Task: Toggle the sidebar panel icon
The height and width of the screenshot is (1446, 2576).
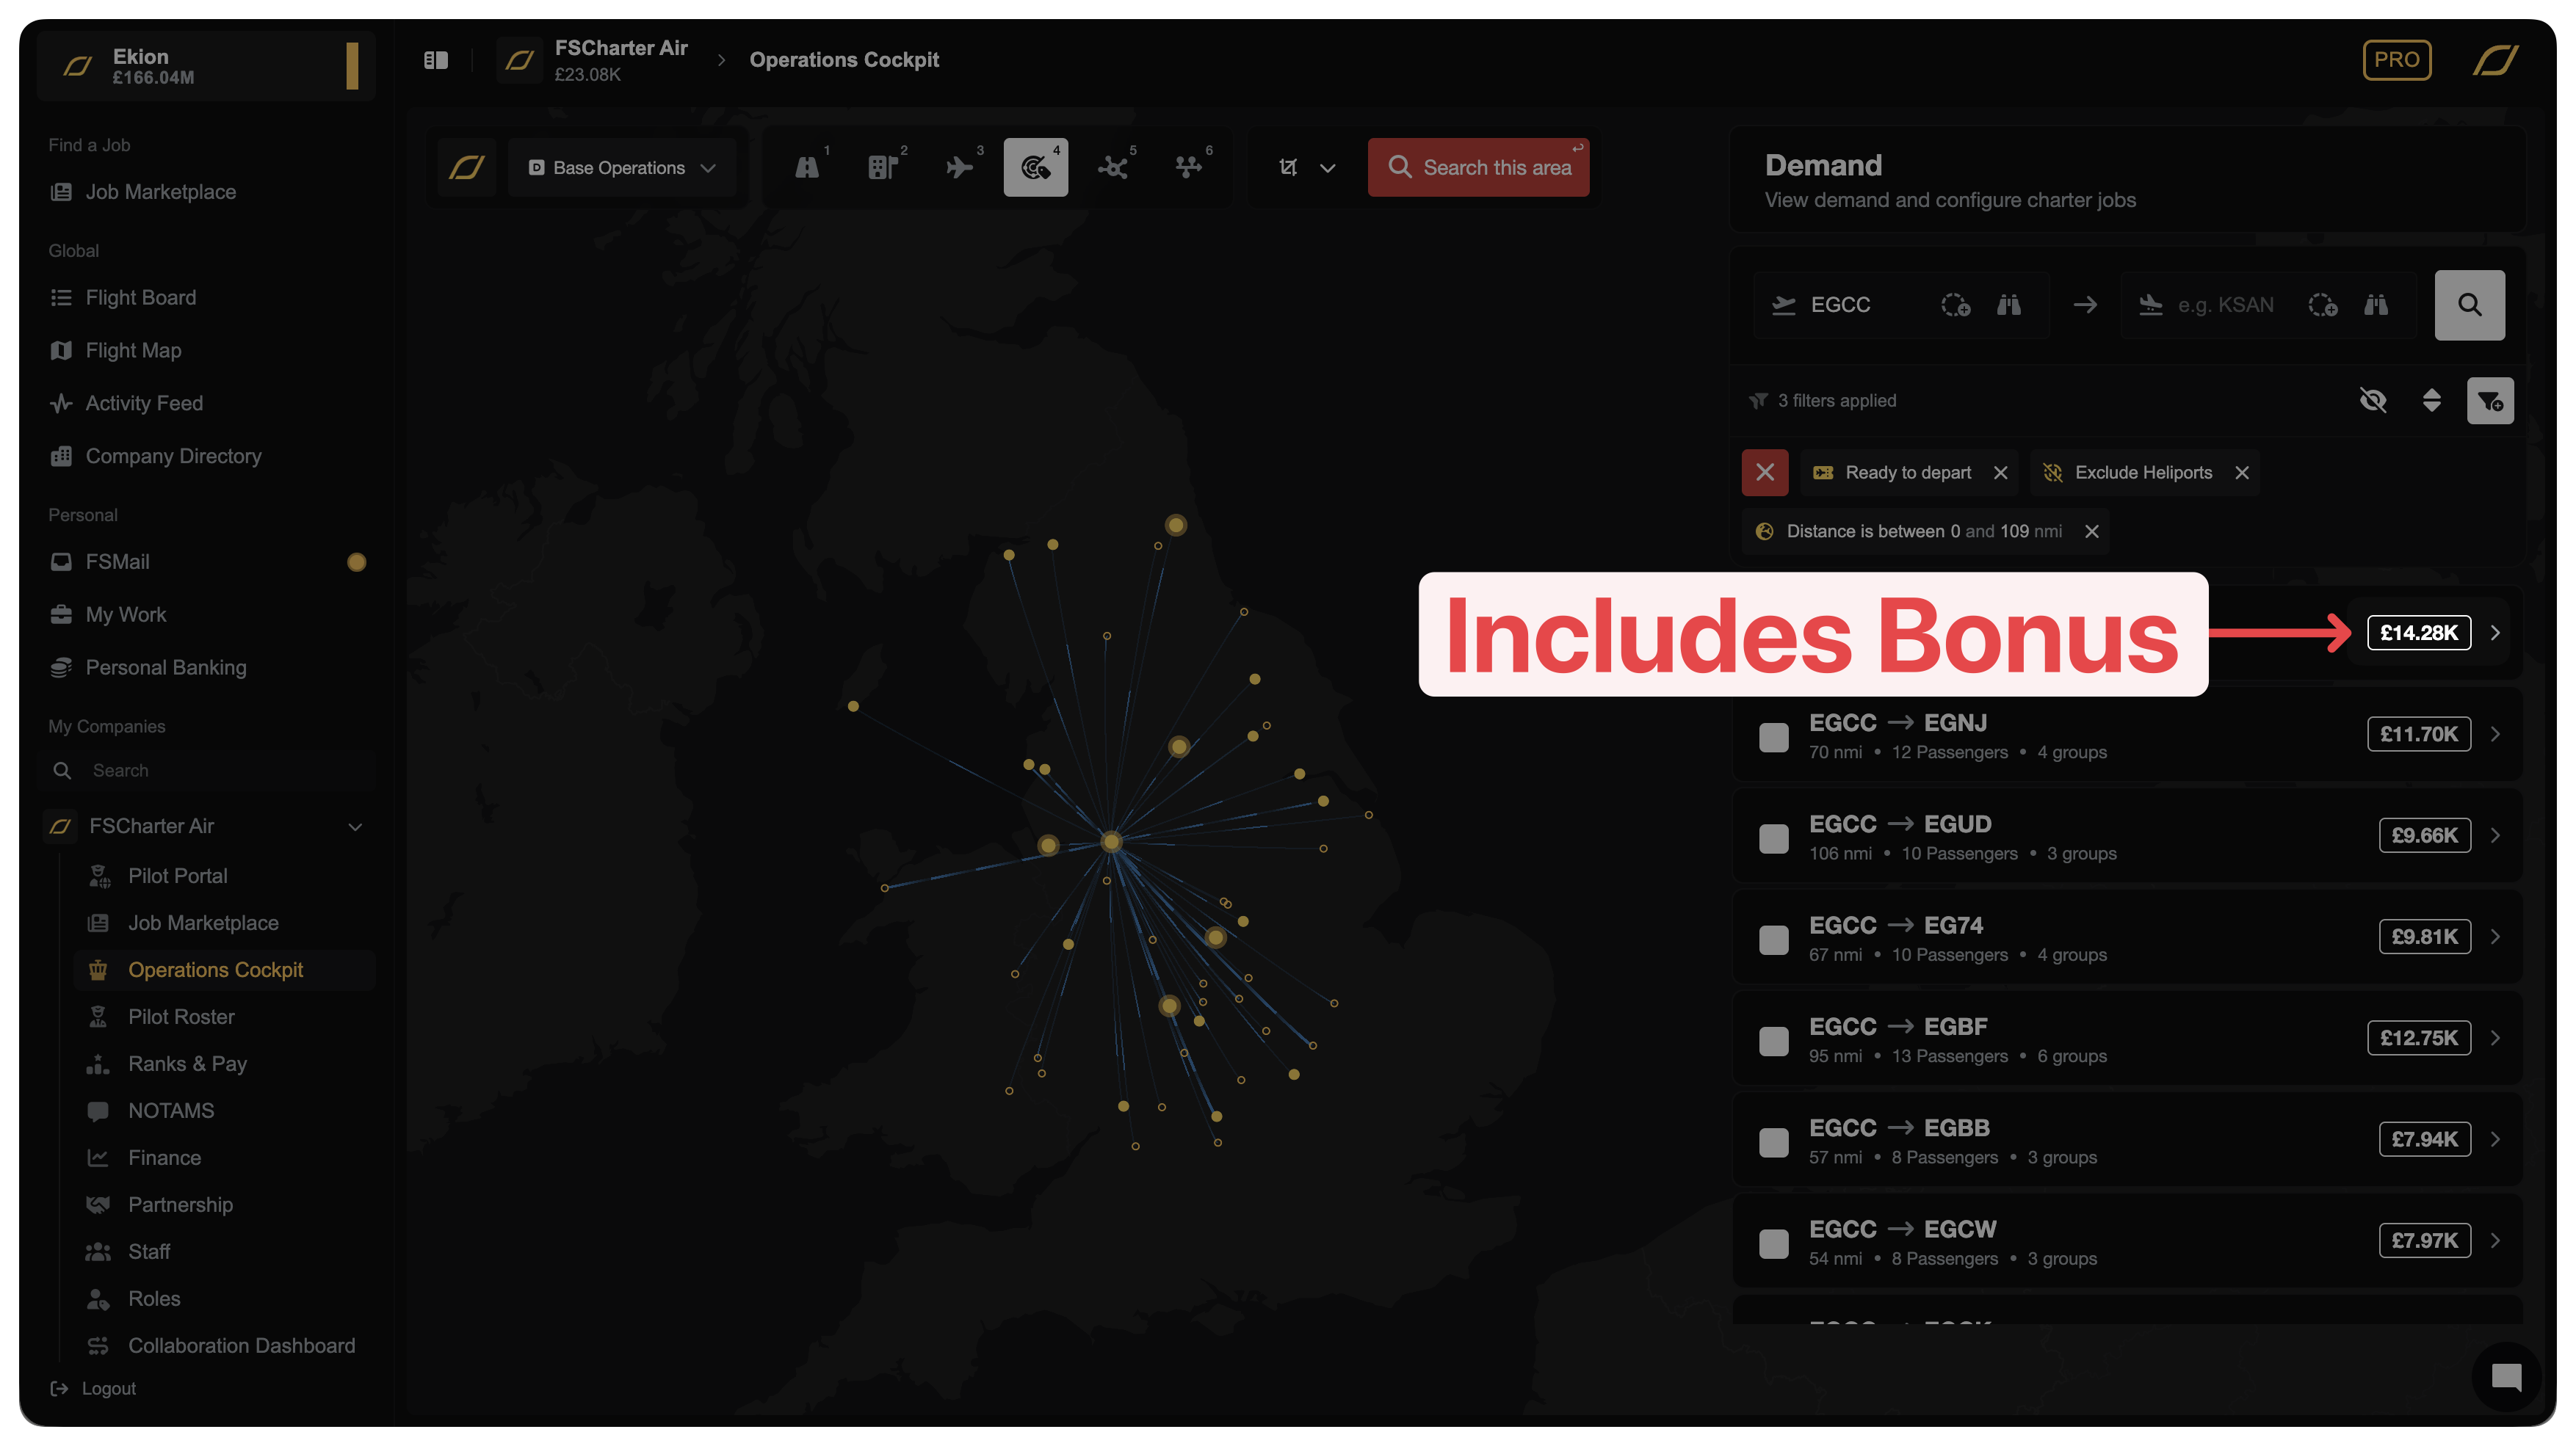Action: click(x=436, y=60)
